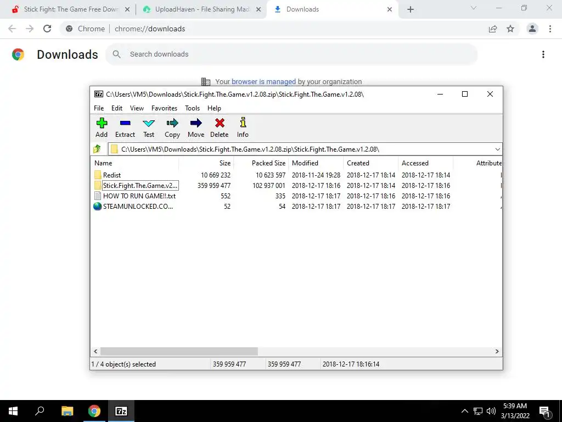Screen dimensions: 562x422
Task: Sort by the Accessed column header
Action: tap(425, 163)
